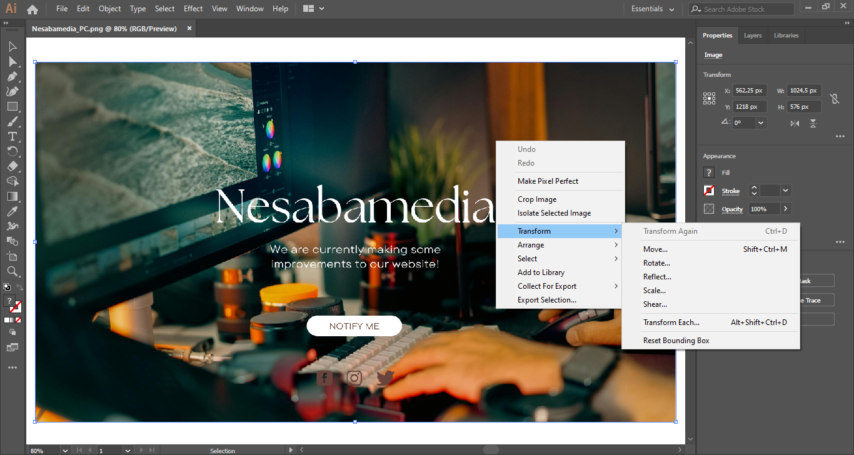The width and height of the screenshot is (854, 455).
Task: Click Crop Image in context menu
Action: click(536, 199)
